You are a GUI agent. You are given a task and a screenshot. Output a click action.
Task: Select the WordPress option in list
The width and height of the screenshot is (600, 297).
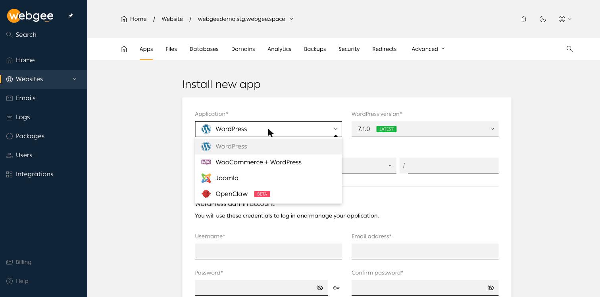click(x=268, y=147)
